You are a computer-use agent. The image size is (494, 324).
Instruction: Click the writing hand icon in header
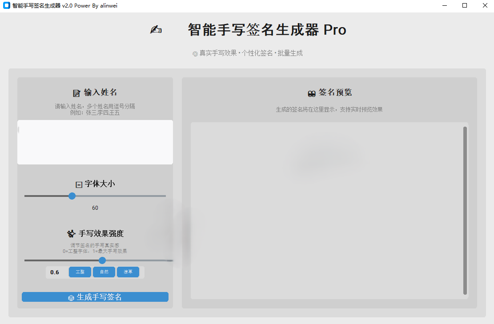pyautogui.click(x=156, y=30)
